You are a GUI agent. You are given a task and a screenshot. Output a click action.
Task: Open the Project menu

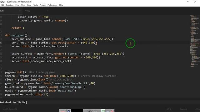42,5
